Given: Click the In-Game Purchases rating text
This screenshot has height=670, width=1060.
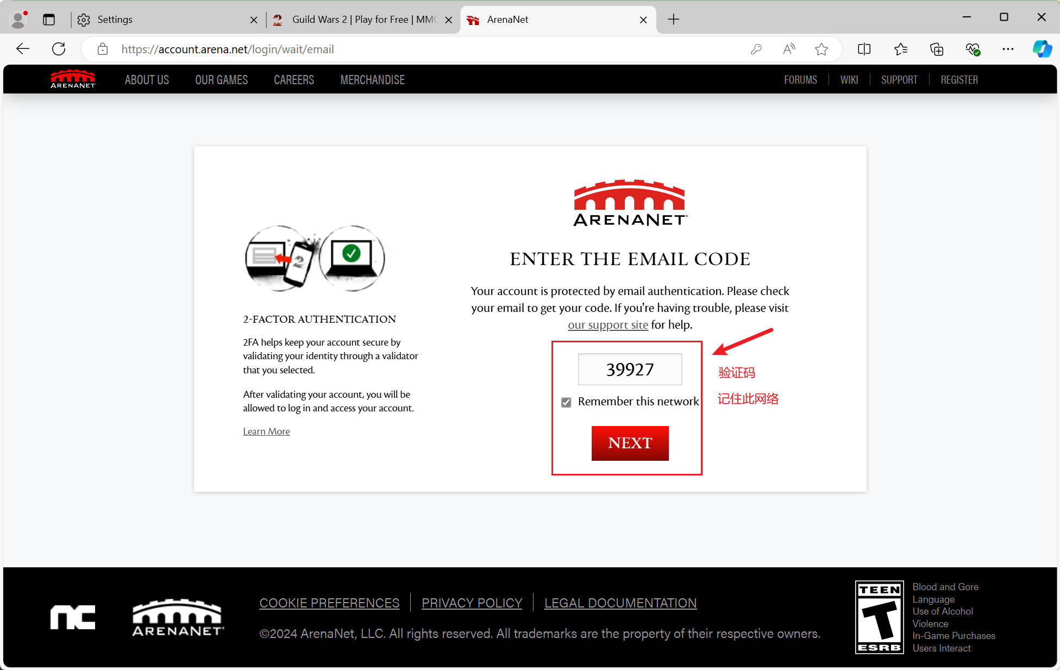Looking at the screenshot, I should click(954, 636).
